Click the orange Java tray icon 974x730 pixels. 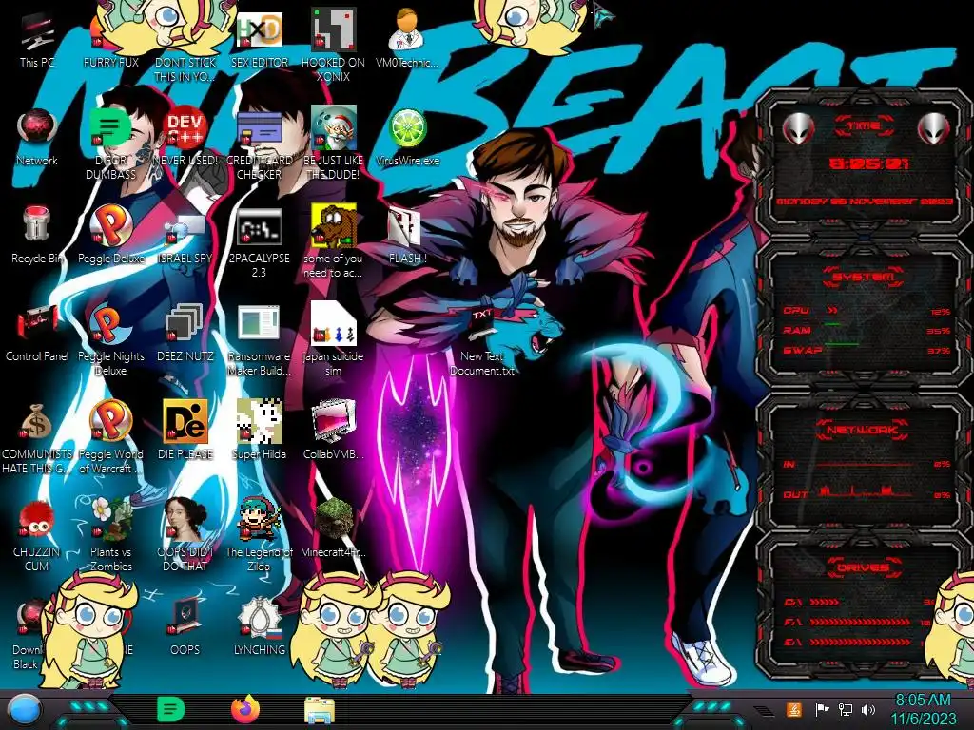point(794,709)
